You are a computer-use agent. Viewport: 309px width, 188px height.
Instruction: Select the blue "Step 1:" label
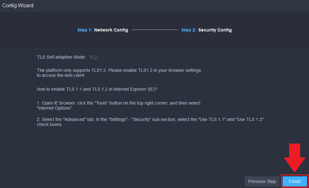[85, 30]
